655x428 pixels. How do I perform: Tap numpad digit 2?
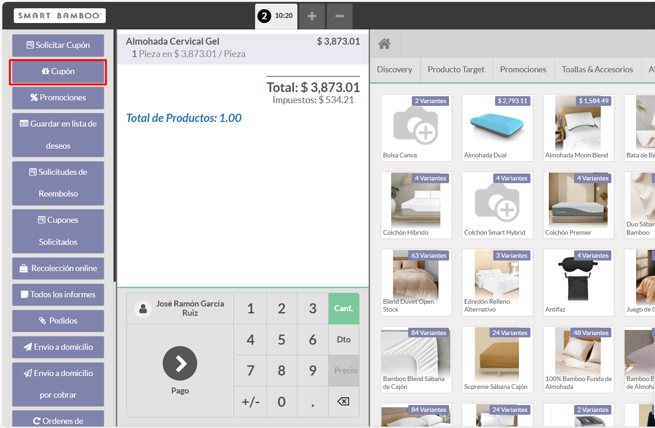point(282,308)
